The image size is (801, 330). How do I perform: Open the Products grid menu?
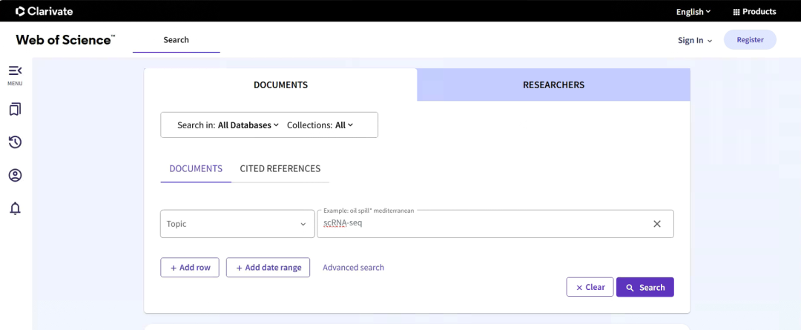(x=754, y=12)
